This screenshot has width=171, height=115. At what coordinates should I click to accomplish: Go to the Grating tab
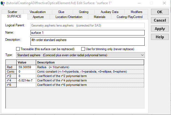84,12
